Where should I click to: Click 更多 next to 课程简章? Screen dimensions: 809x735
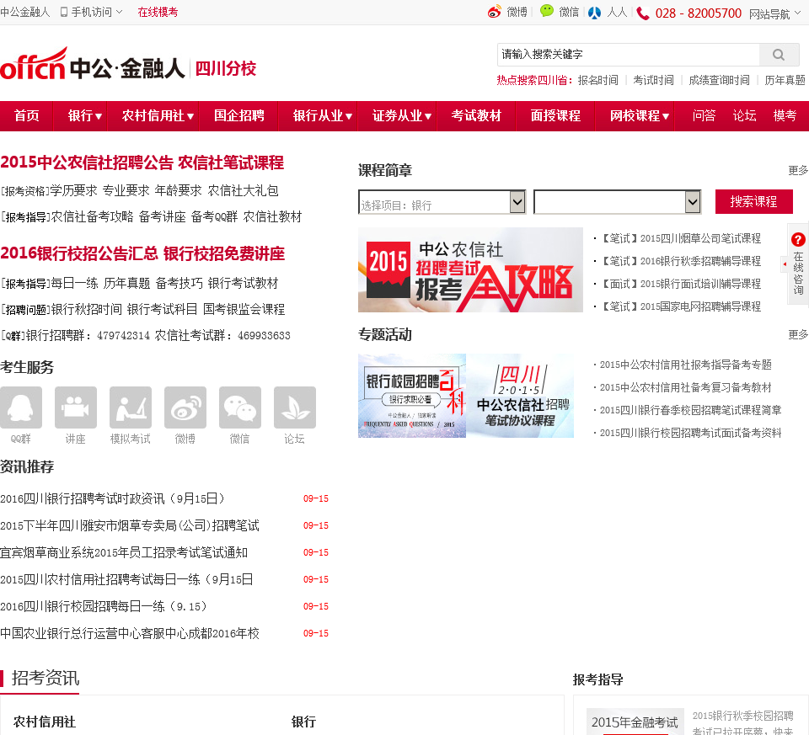point(798,171)
